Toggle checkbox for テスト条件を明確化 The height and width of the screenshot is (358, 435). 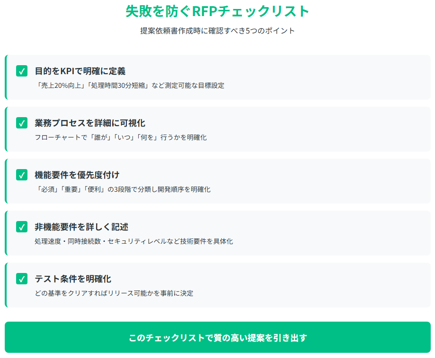point(22,279)
